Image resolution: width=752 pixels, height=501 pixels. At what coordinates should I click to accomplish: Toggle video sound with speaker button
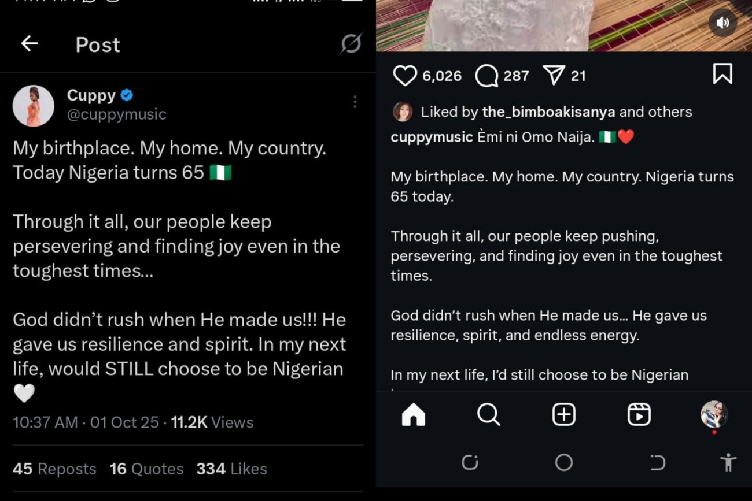722,23
